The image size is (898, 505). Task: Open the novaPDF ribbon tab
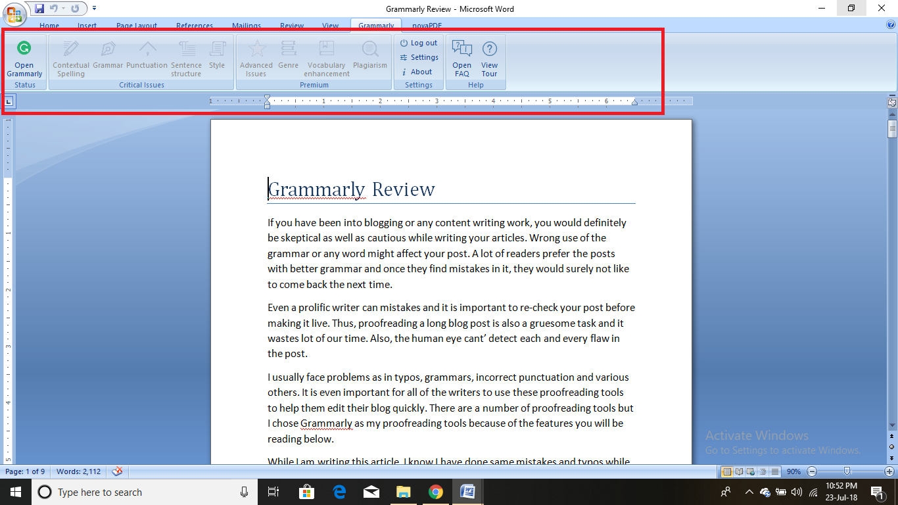[427, 26]
